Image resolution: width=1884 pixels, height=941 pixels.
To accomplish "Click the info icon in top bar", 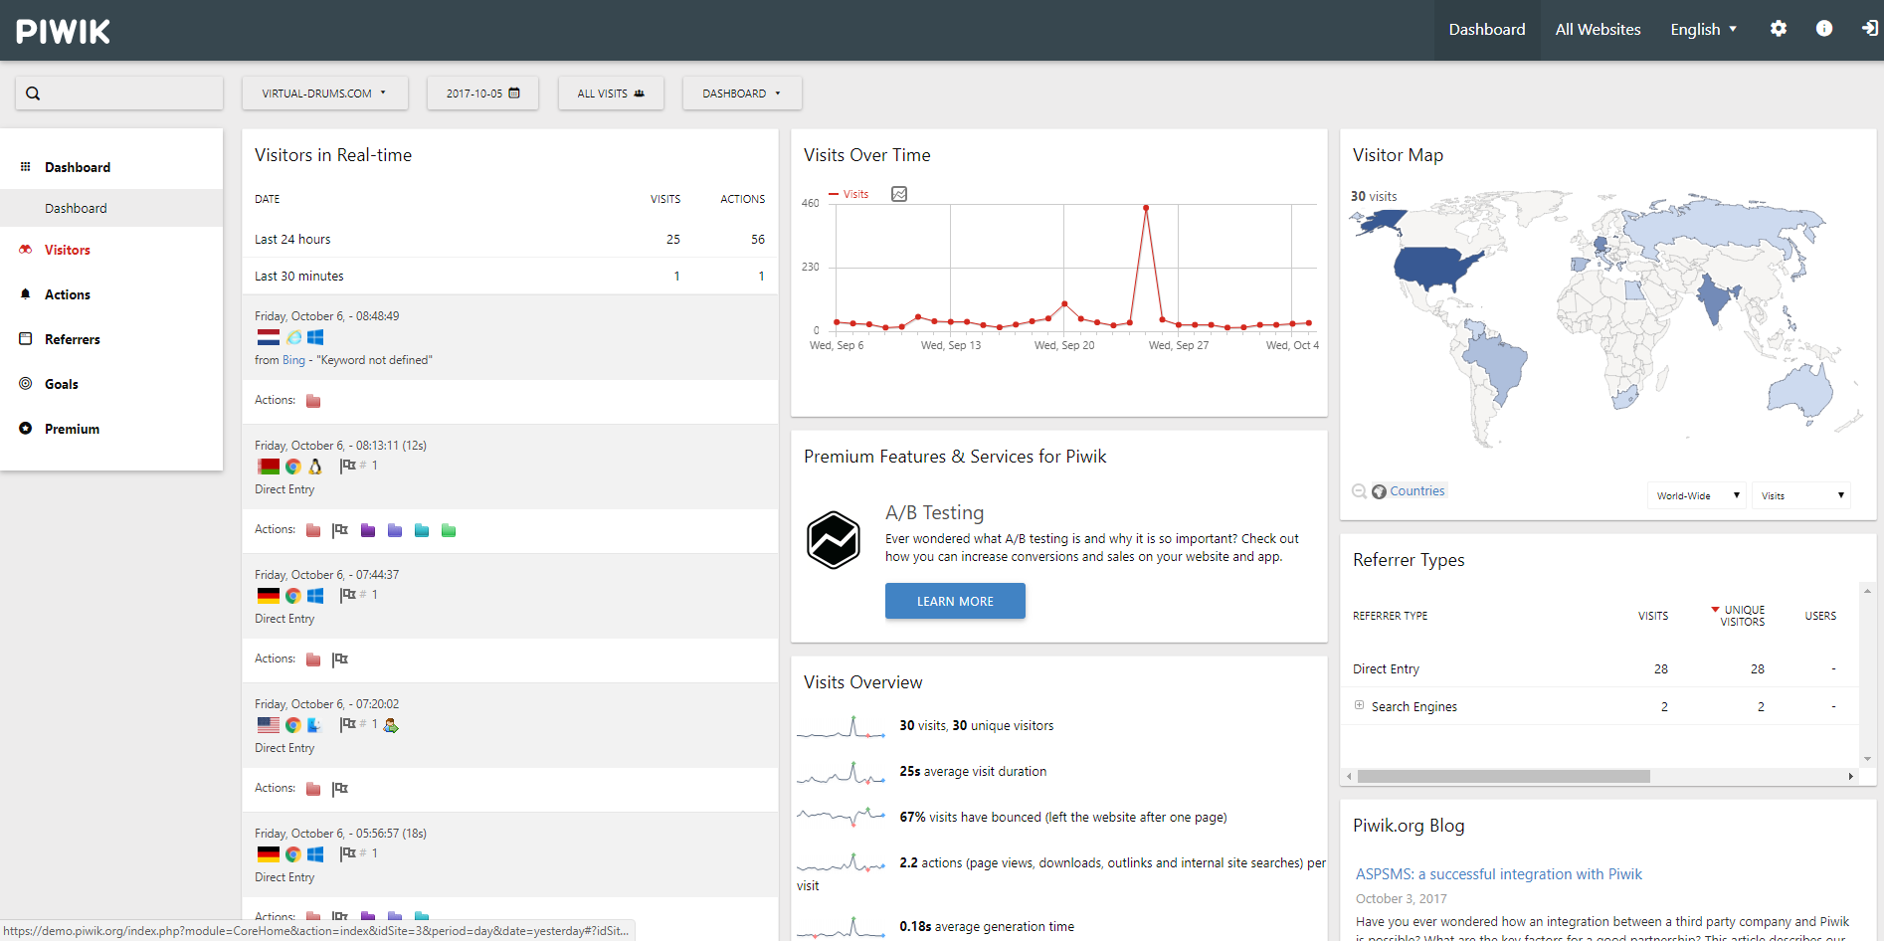I will (x=1824, y=29).
